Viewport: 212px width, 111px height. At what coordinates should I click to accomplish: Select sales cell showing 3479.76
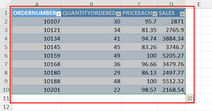[x=171, y=64]
